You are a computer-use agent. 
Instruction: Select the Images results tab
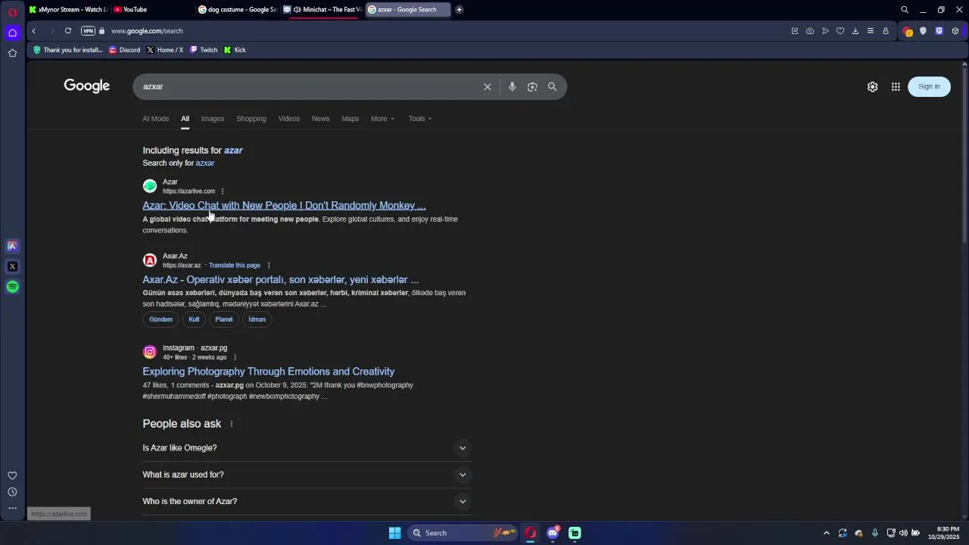point(213,119)
